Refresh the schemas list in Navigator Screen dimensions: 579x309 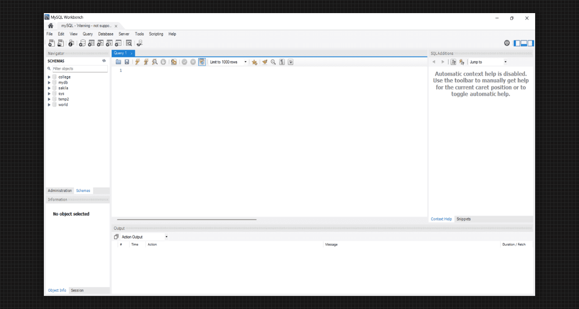(104, 61)
